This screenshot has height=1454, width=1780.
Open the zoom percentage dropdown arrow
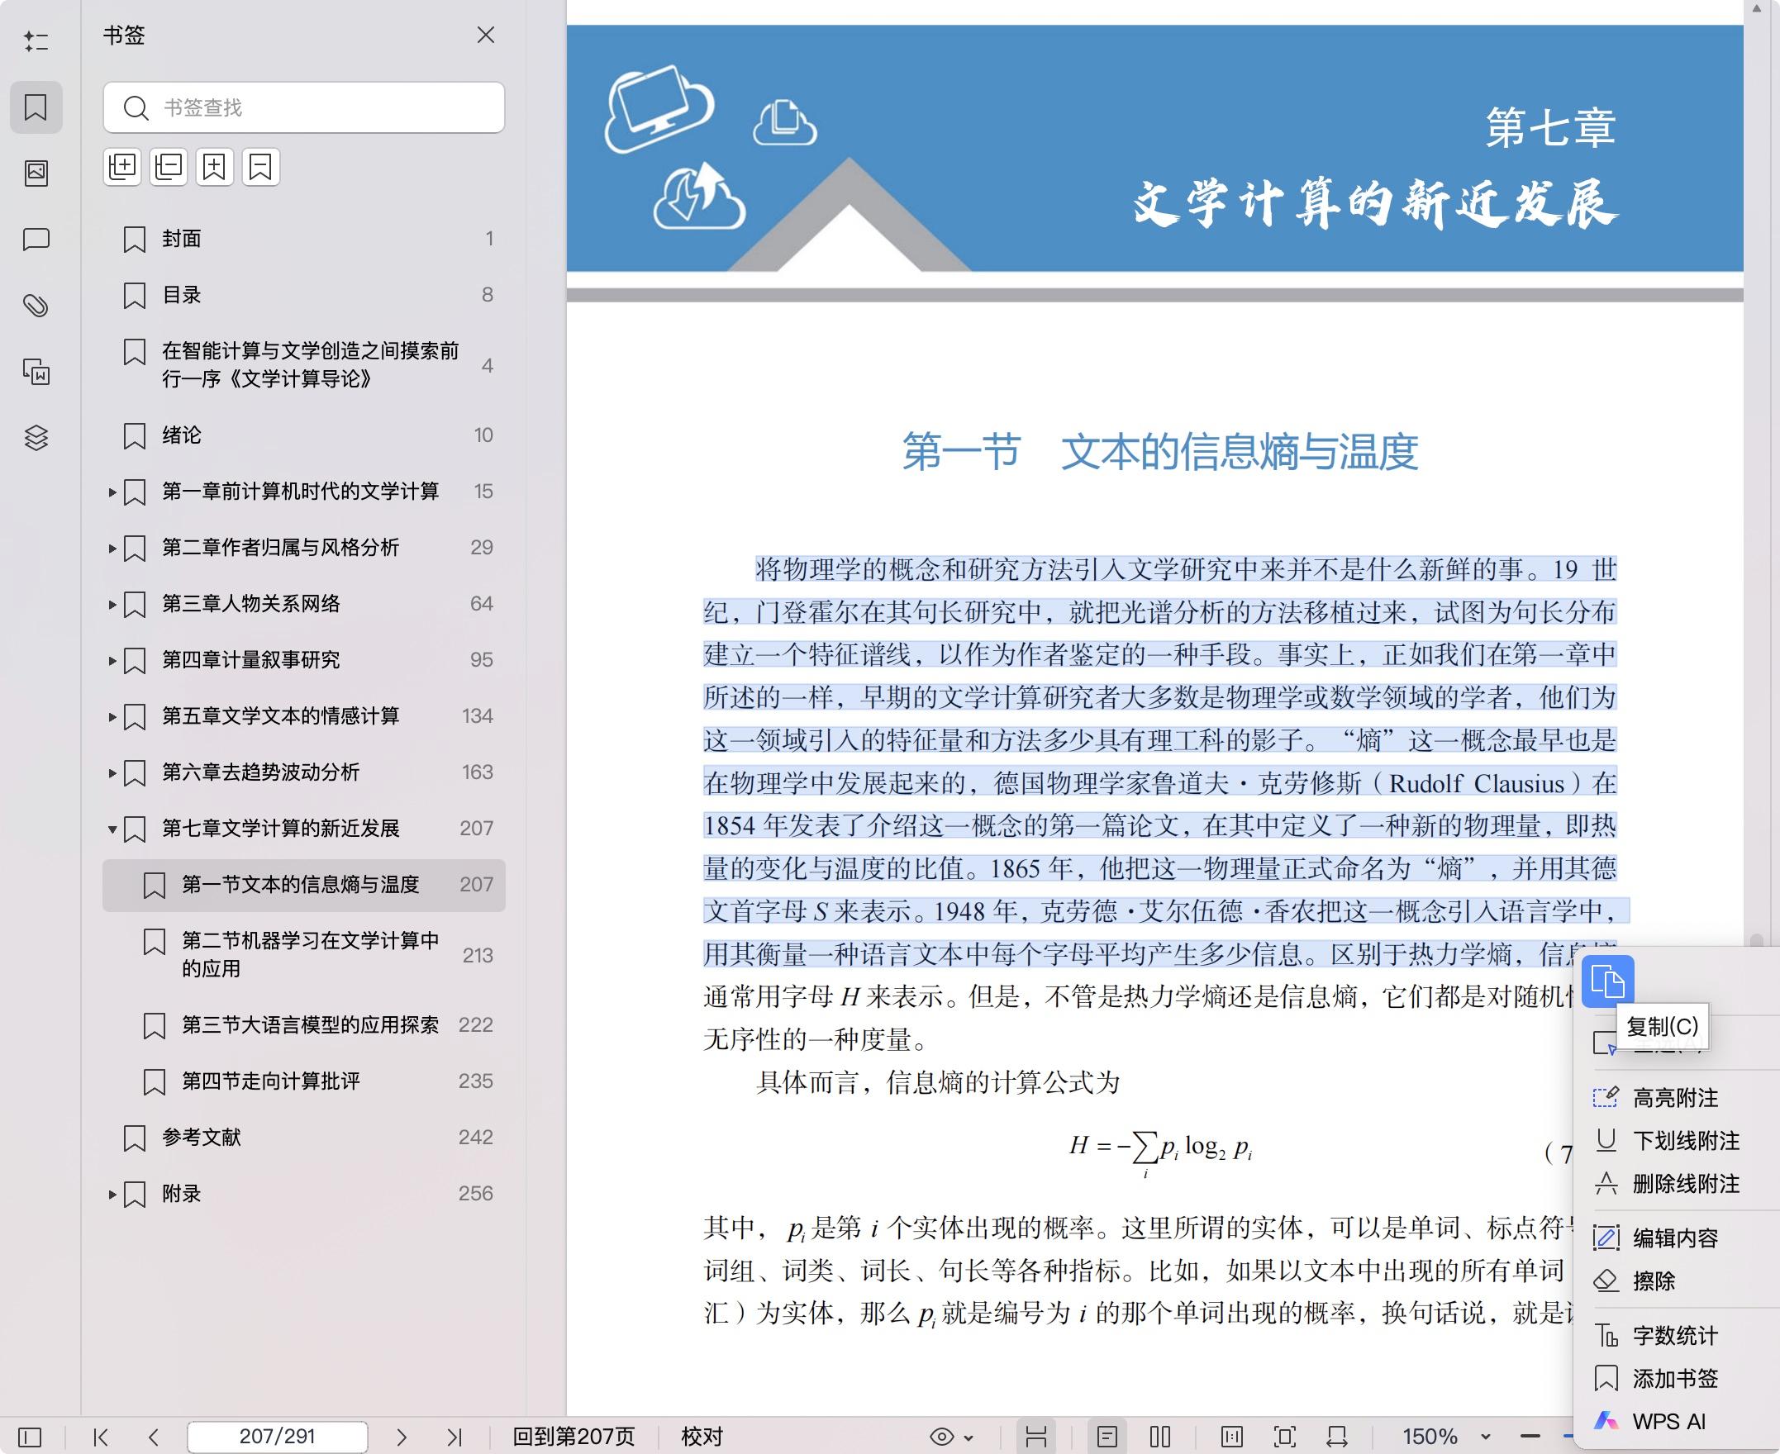point(1485,1437)
